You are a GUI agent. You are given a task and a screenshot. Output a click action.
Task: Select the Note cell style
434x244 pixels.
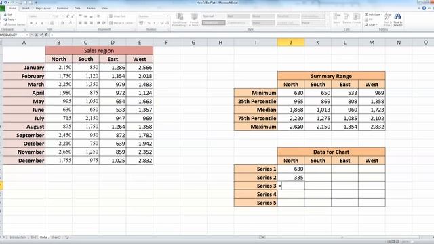coord(313,22)
